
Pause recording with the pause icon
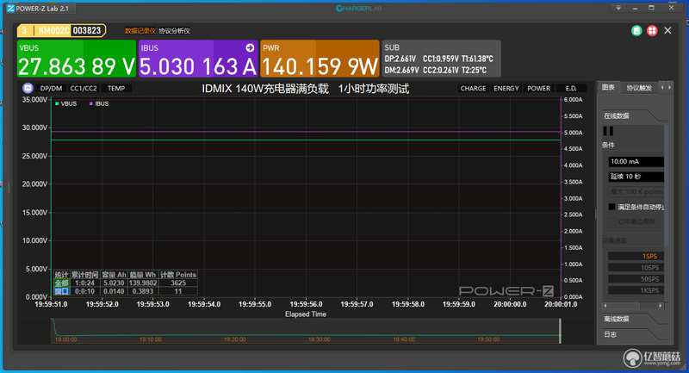609,131
